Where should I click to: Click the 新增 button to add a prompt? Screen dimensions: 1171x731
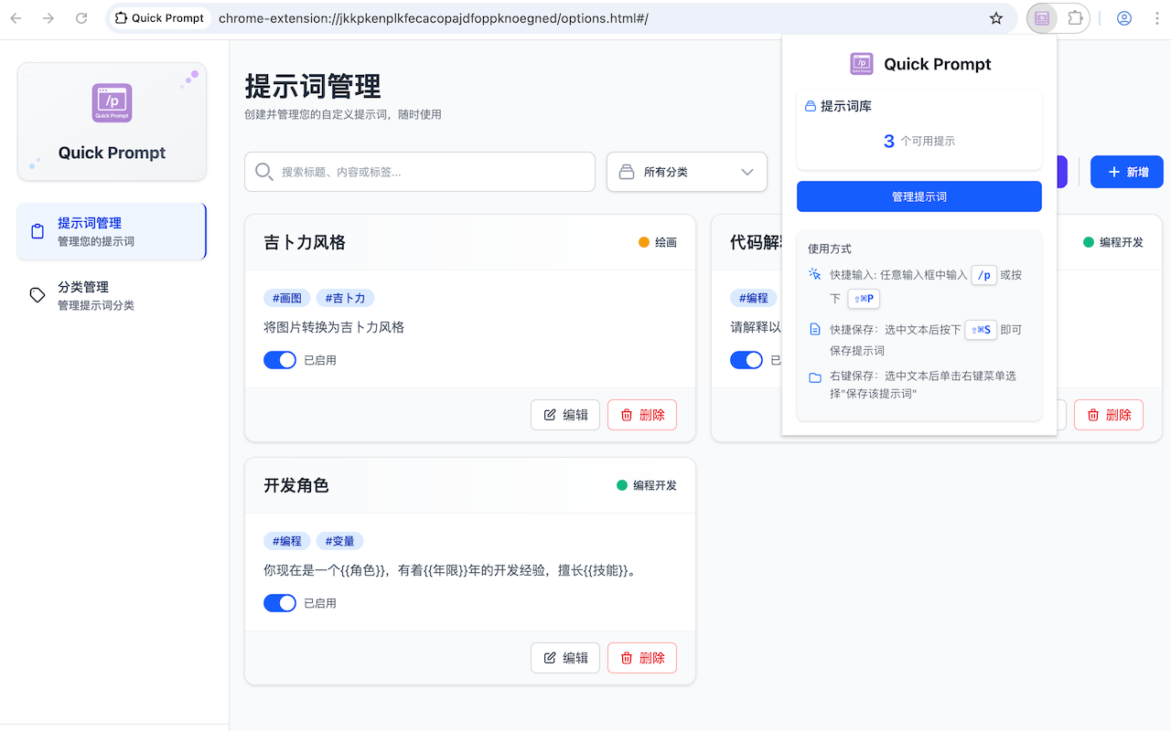click(x=1126, y=171)
